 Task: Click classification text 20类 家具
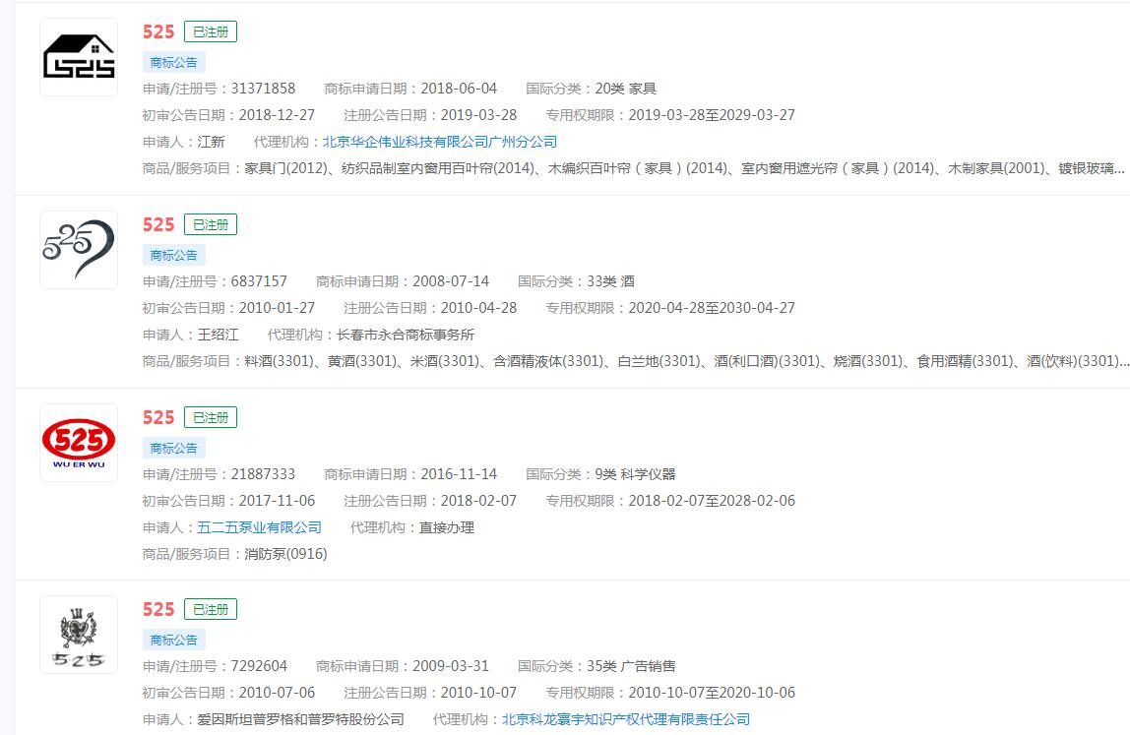(626, 89)
